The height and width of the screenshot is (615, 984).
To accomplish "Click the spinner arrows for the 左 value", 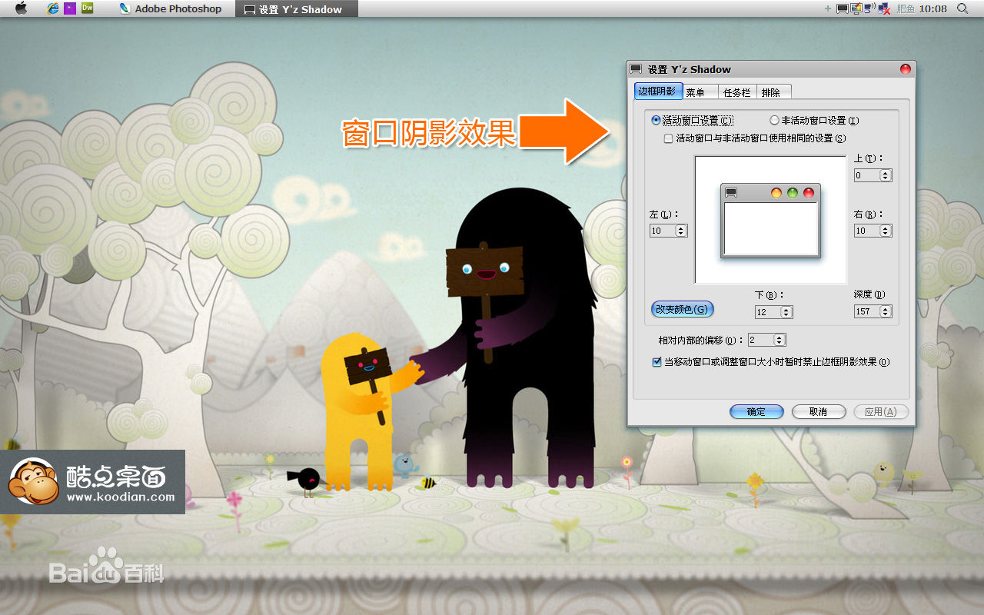I will 681,231.
